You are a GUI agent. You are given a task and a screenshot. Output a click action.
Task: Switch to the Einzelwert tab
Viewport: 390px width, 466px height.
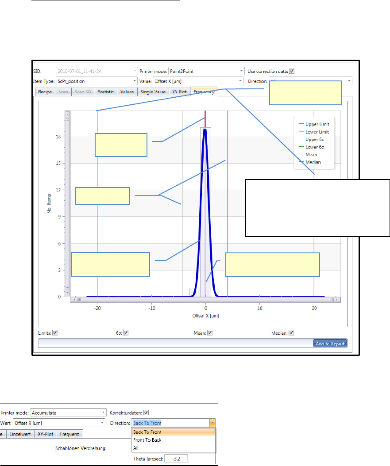(20, 434)
